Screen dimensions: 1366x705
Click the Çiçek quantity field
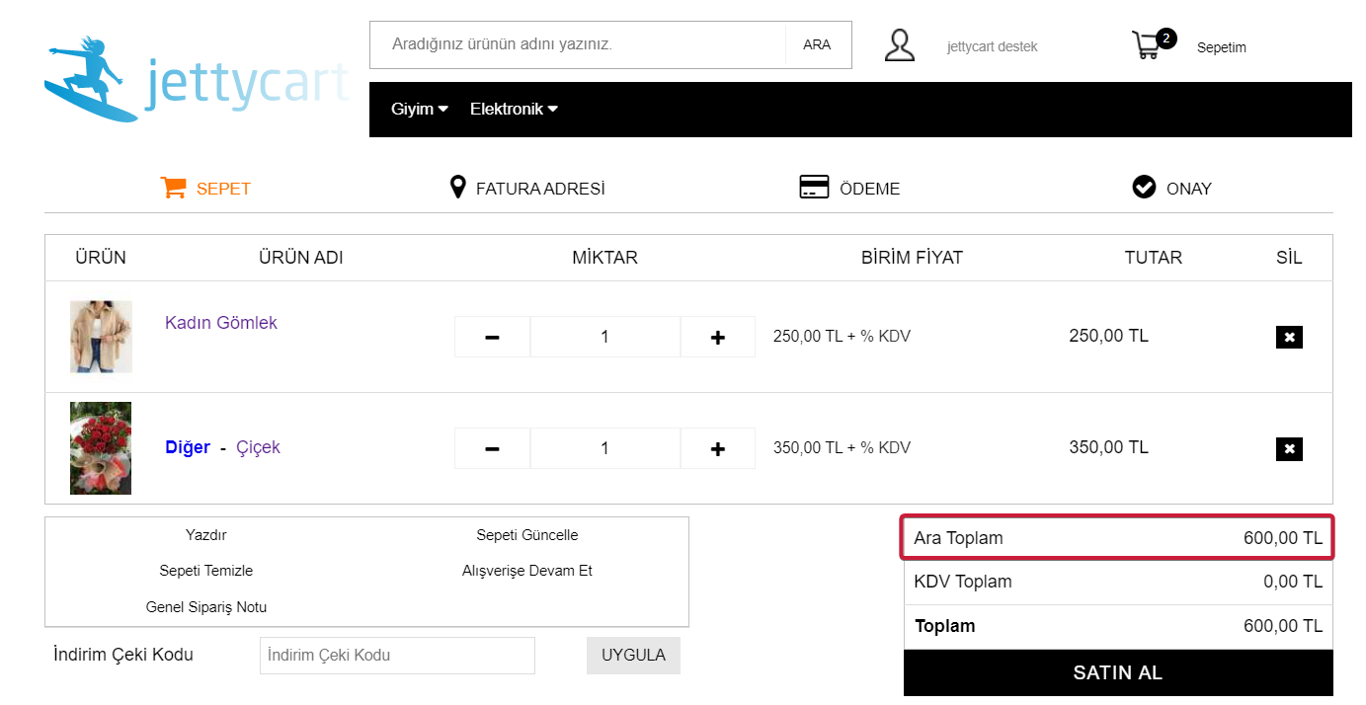coord(605,448)
